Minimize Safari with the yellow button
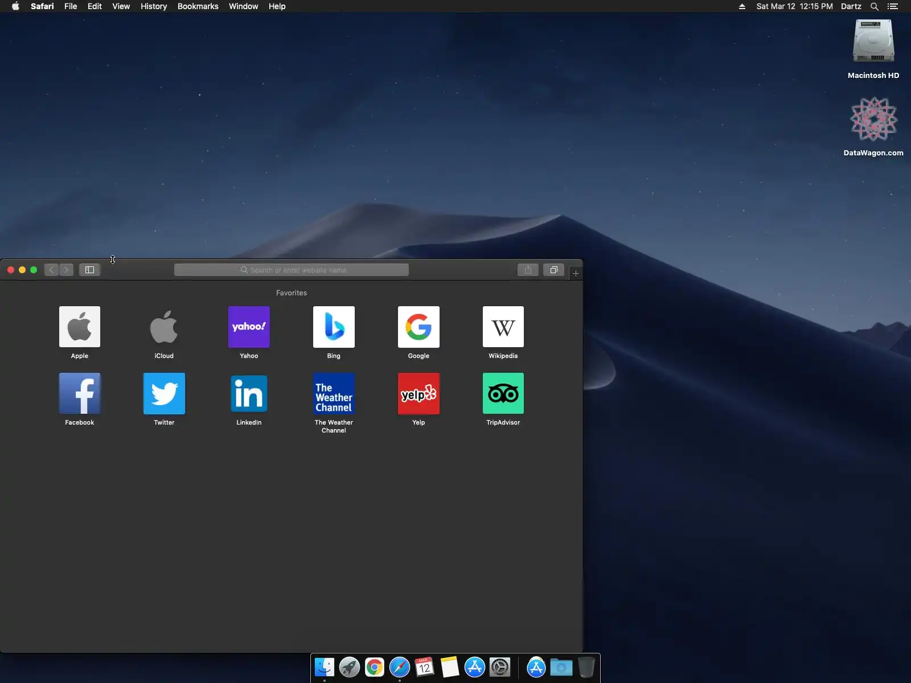Screen dimensions: 911x683 [x=22, y=270]
